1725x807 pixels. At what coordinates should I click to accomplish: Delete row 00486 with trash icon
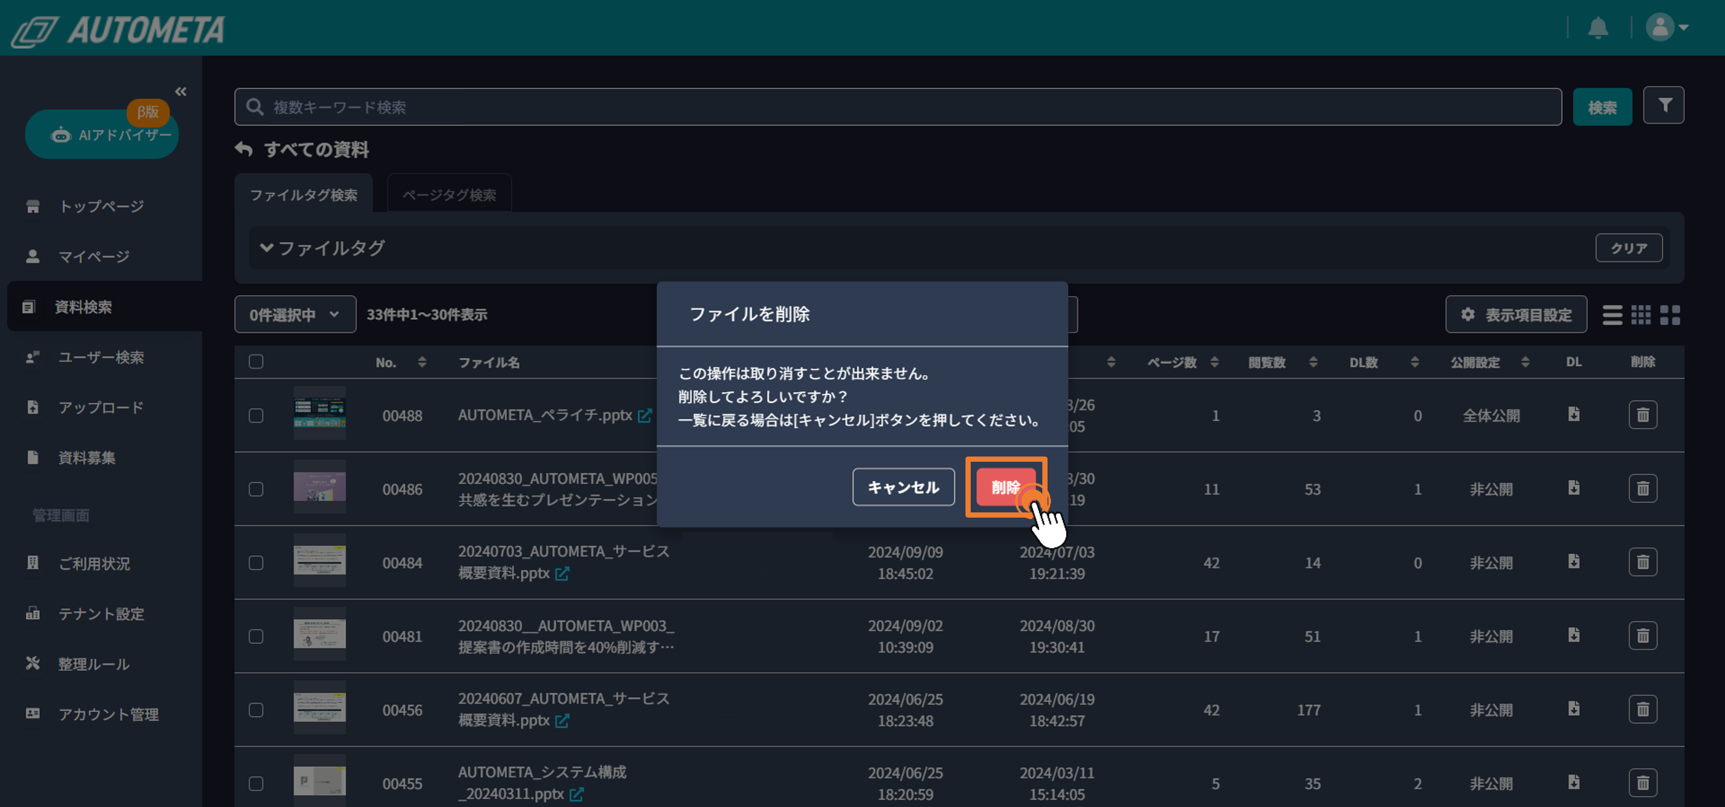point(1642,488)
